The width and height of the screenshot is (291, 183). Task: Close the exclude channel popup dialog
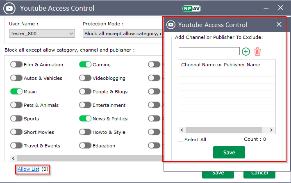point(279,25)
